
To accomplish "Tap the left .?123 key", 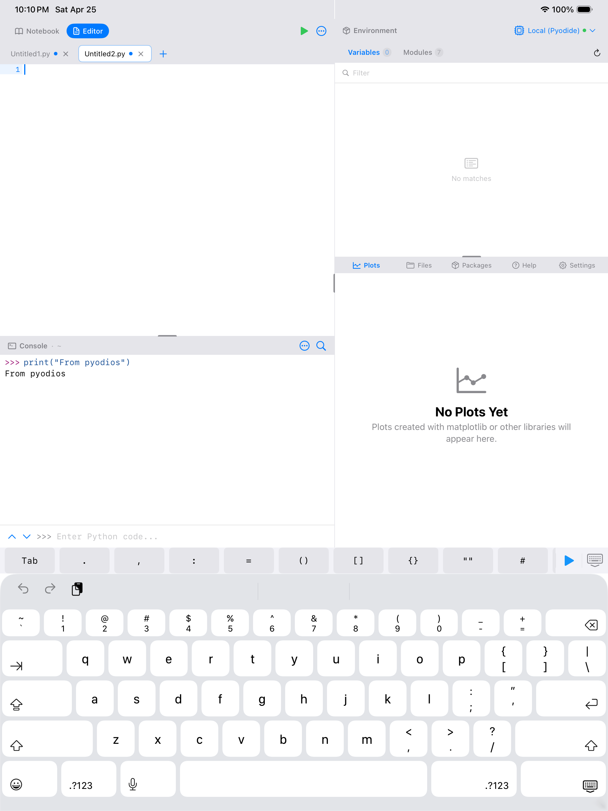I will pos(89,779).
